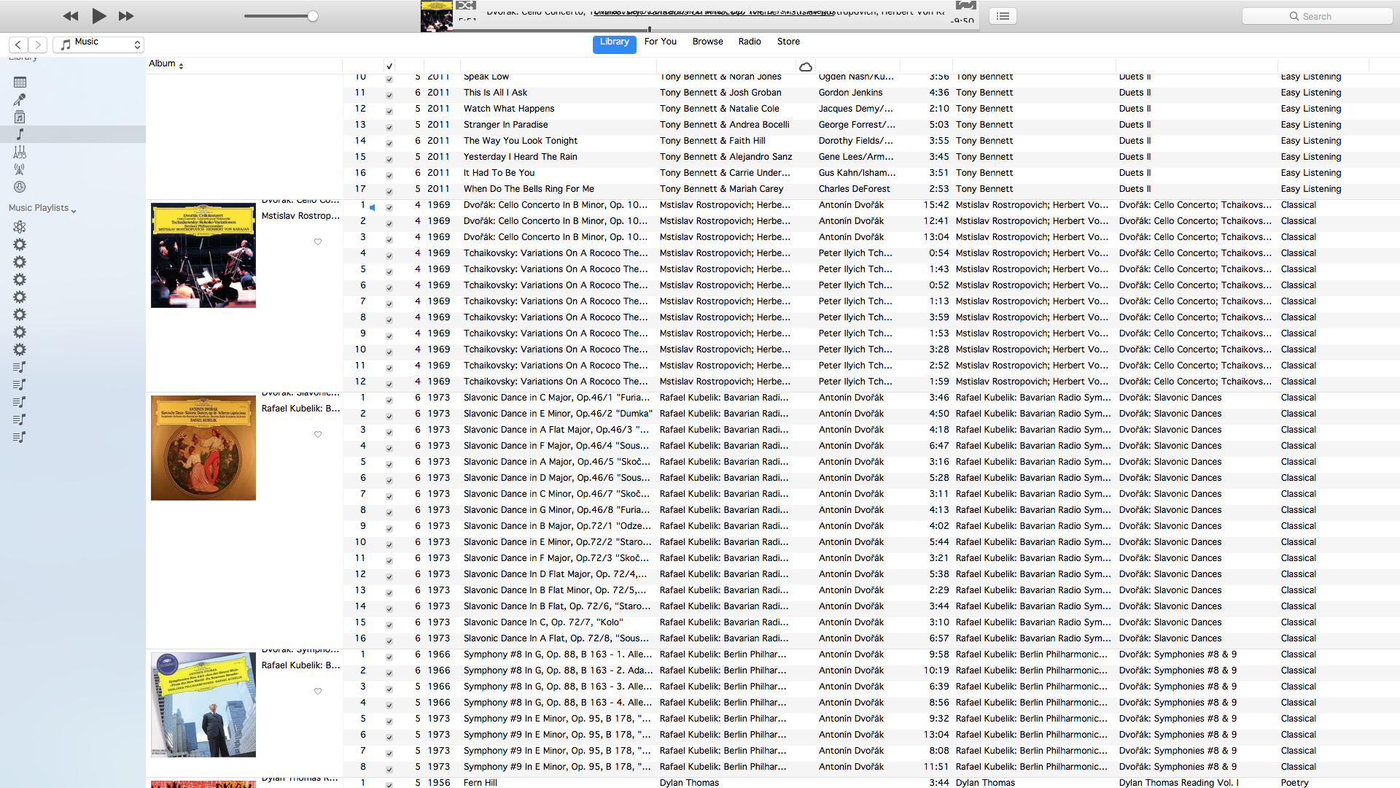Open the Downloaded (arrow circle) sidebar item
The height and width of the screenshot is (788, 1400).
tap(20, 187)
